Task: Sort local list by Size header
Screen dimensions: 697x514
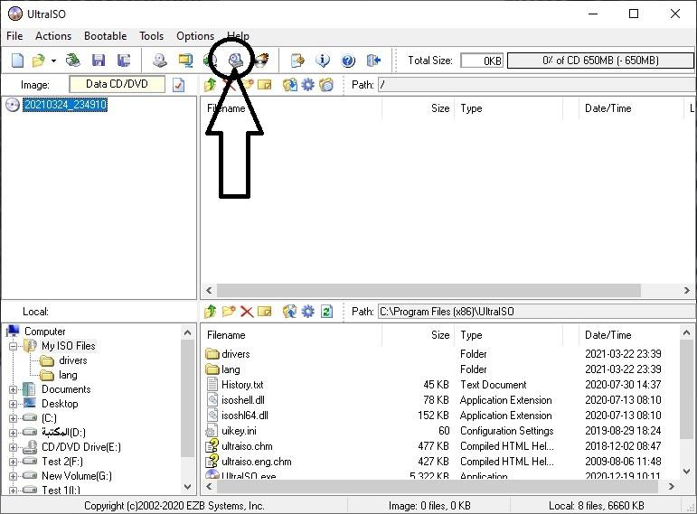Action: pyautogui.click(x=418, y=335)
